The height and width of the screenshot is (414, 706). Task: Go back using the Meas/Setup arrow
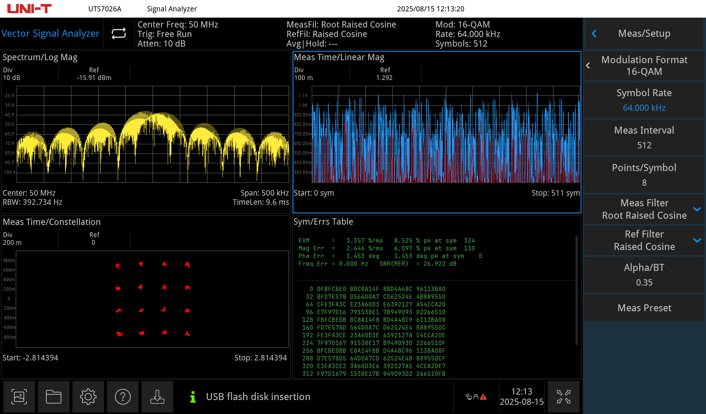click(594, 33)
